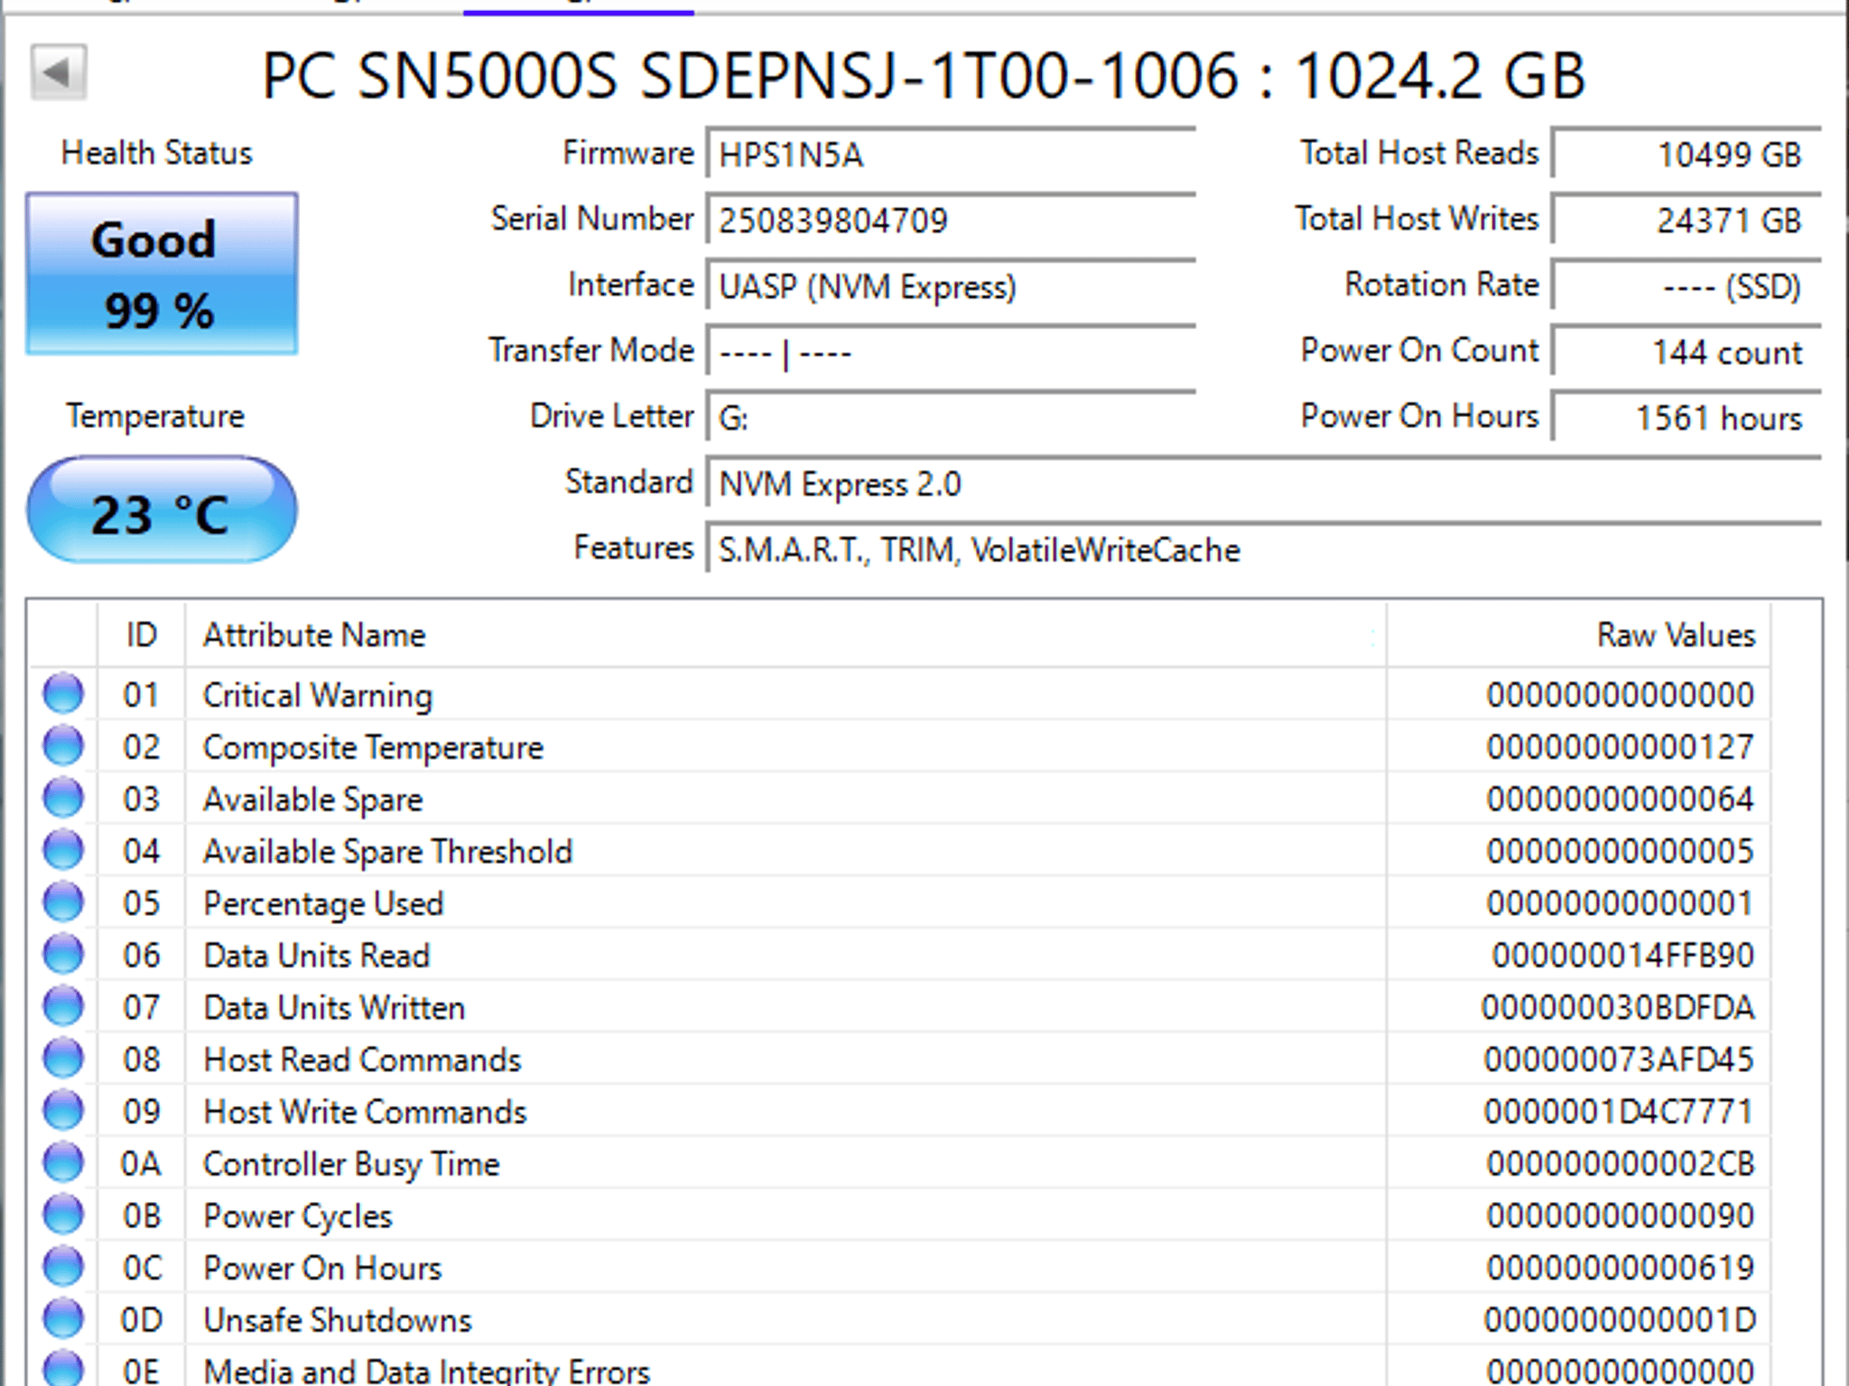The width and height of the screenshot is (1849, 1386).
Task: Select the Critical Warning attribute name
Action: tap(318, 696)
